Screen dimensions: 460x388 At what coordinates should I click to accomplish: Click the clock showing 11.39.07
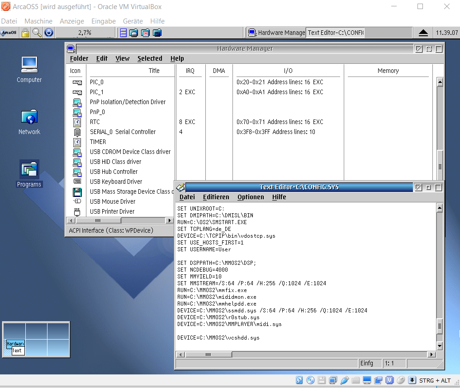coord(446,33)
